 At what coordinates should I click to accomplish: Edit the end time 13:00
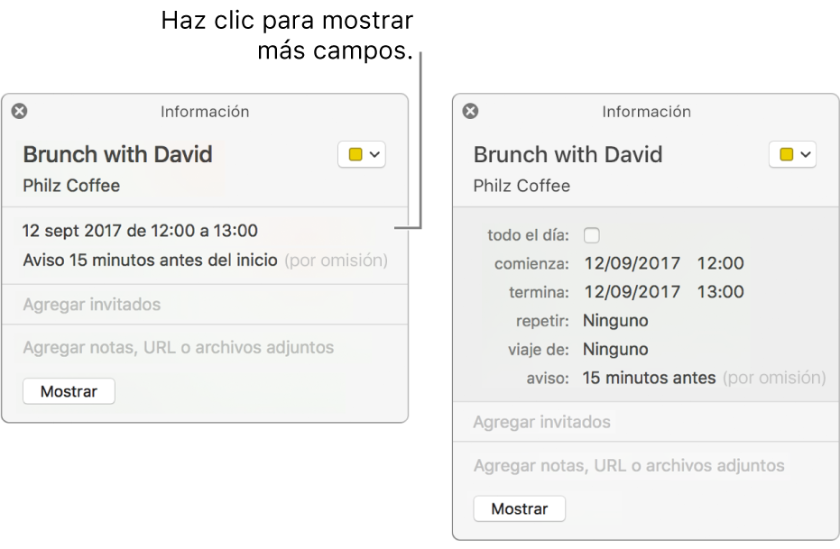pos(720,291)
